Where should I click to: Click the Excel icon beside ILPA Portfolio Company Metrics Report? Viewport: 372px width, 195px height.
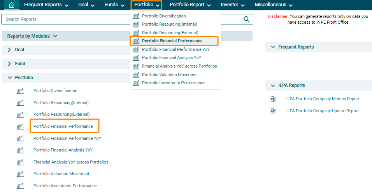tap(273, 99)
